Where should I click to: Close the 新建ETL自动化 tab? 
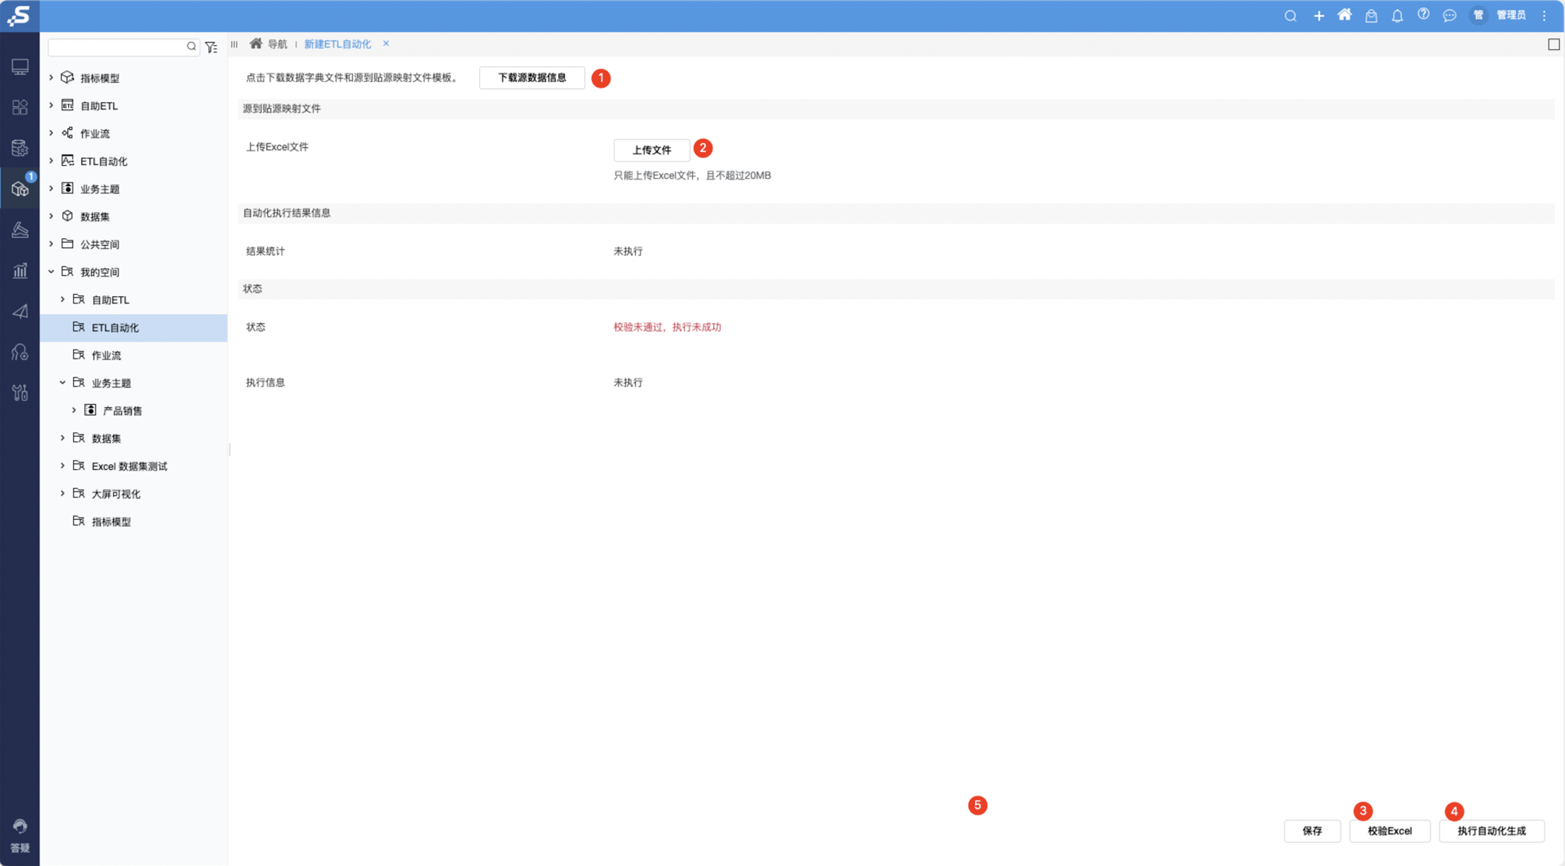coord(386,43)
